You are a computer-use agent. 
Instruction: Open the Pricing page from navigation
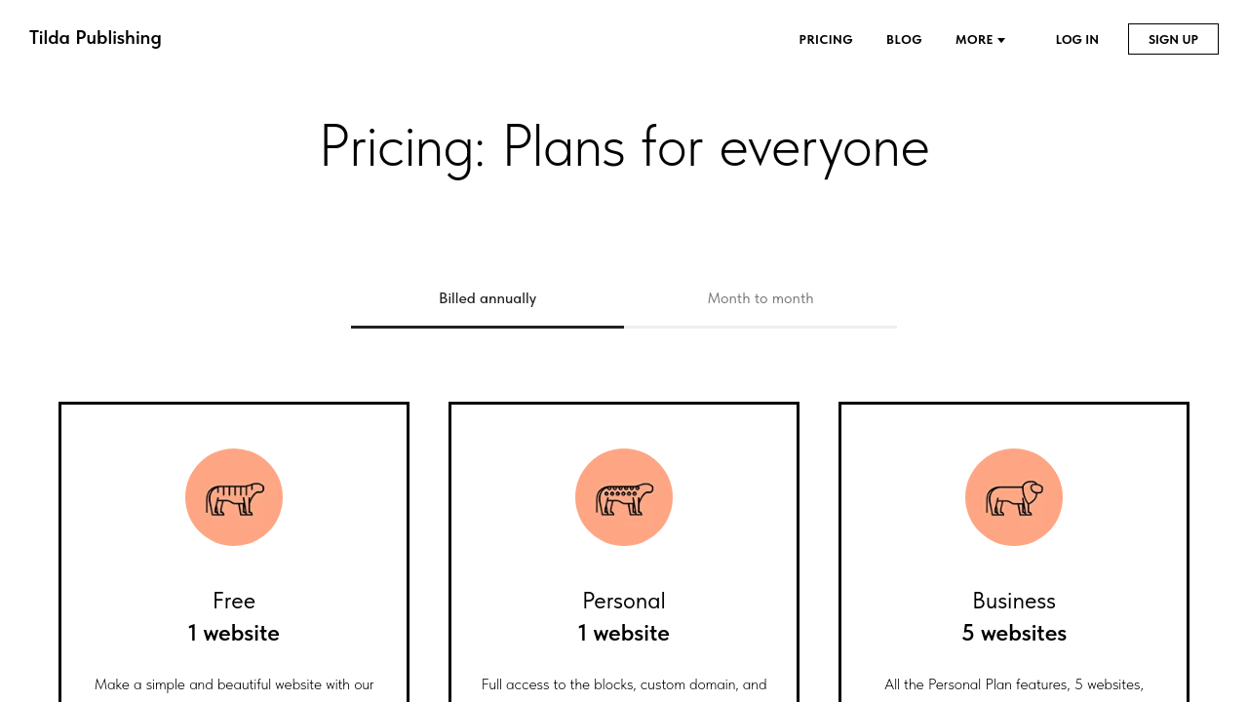tap(826, 40)
